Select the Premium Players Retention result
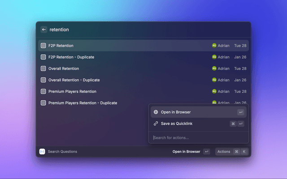287x179 pixels. (x=72, y=91)
